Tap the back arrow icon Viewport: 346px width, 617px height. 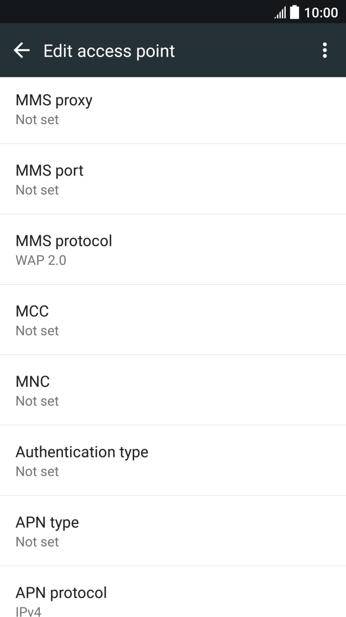tap(22, 51)
